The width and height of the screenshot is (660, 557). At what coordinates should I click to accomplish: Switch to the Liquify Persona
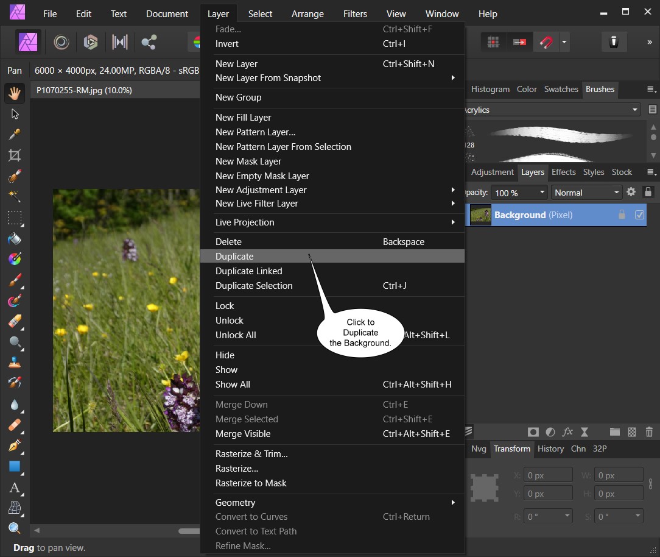(61, 41)
